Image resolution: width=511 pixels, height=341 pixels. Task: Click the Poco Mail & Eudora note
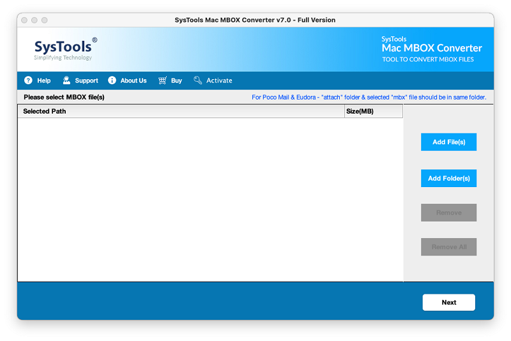(369, 97)
